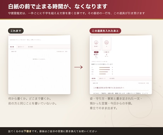Open the active 鑑定書 tab in the right panel

94,79
